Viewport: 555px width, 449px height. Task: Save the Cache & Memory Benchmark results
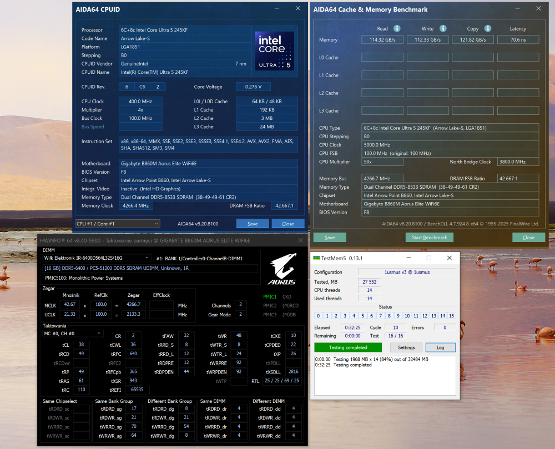point(329,238)
